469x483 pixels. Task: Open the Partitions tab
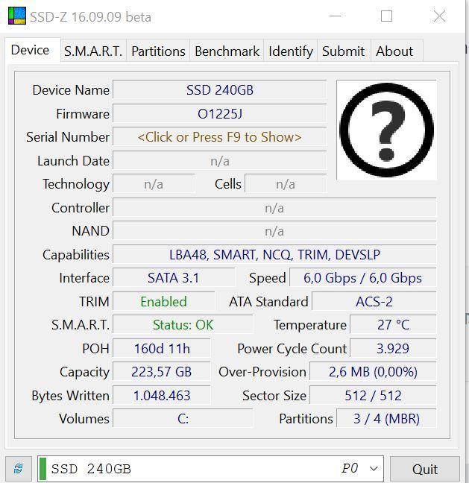[158, 51]
